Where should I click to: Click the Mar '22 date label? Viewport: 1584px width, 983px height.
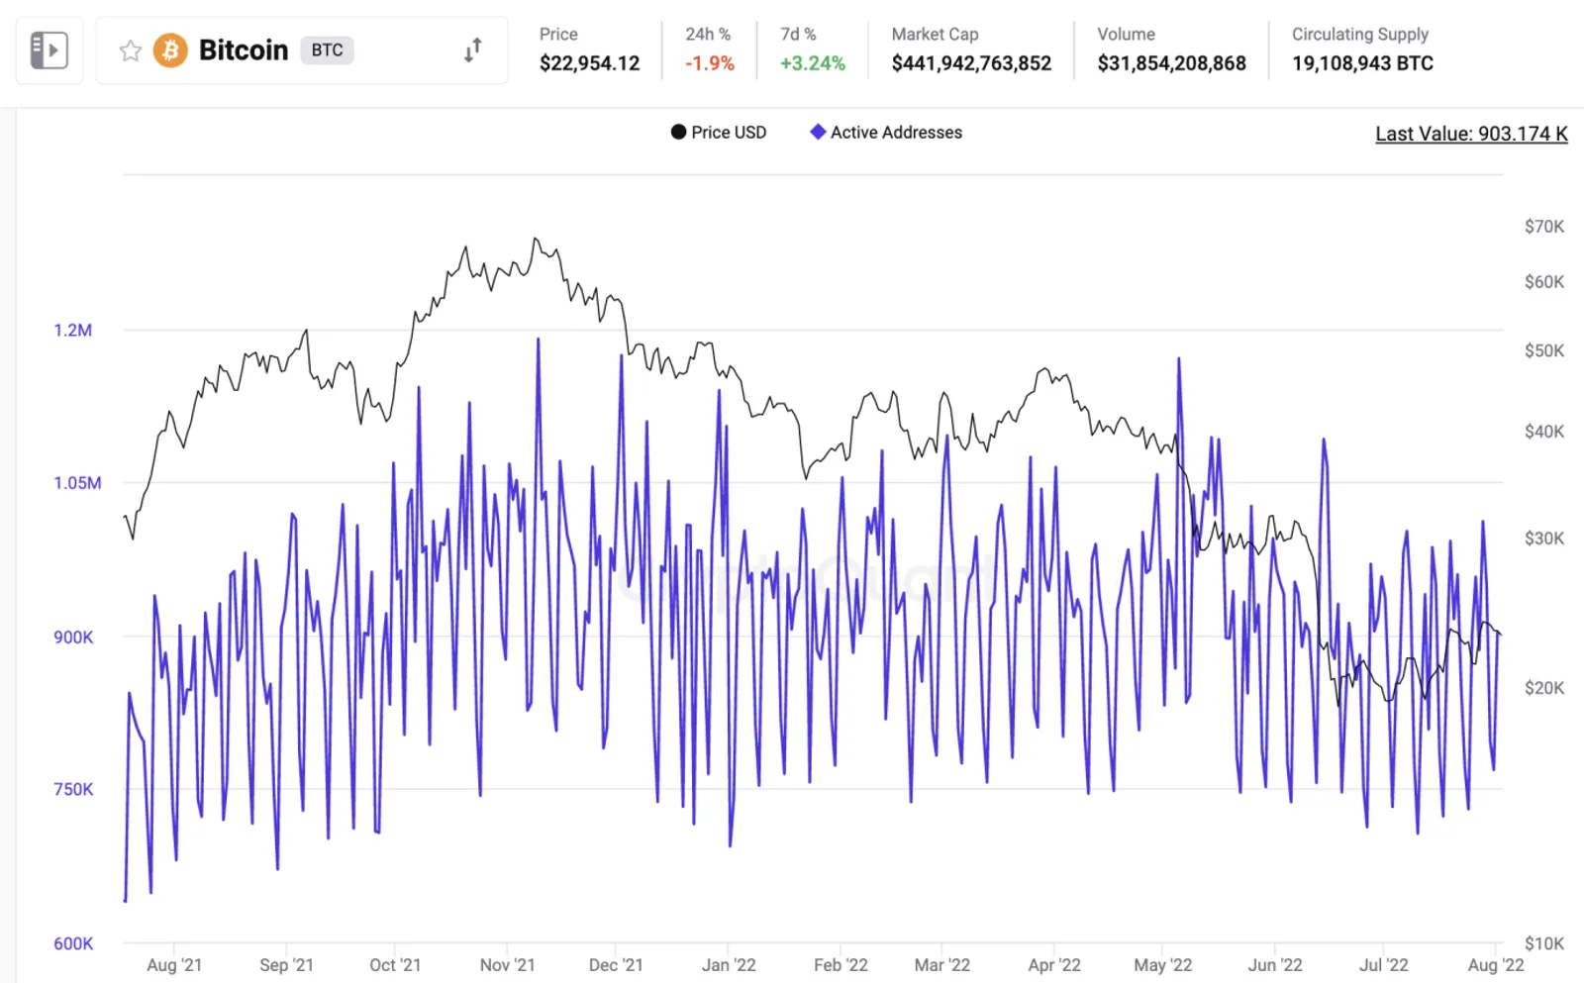click(x=942, y=965)
